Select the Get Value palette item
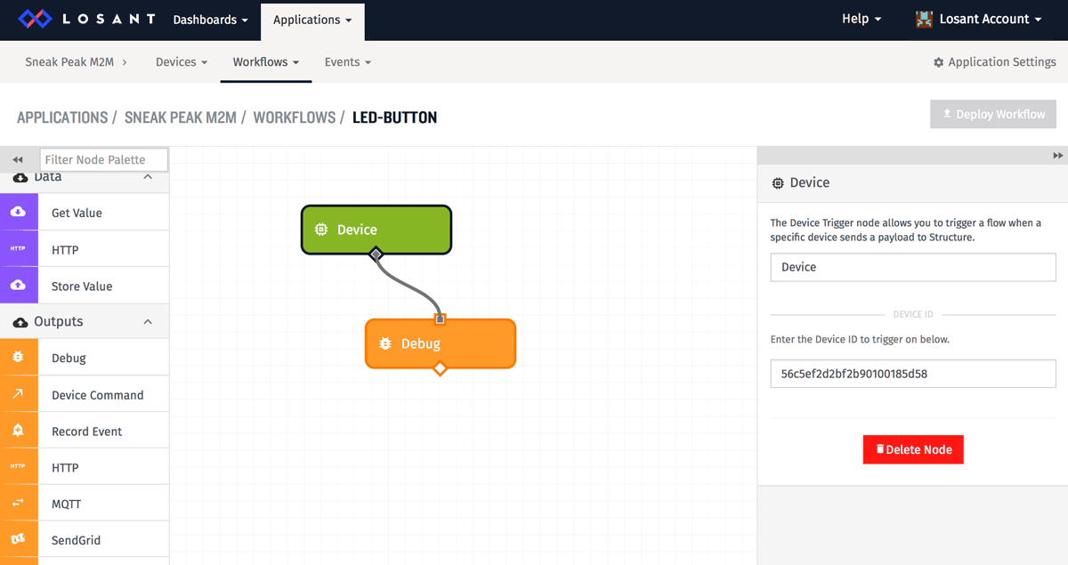The image size is (1068, 565). pos(85,213)
